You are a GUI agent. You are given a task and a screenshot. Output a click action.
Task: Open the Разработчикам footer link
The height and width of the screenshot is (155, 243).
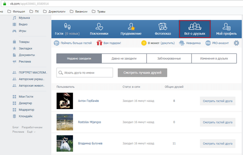(x=32, y=127)
